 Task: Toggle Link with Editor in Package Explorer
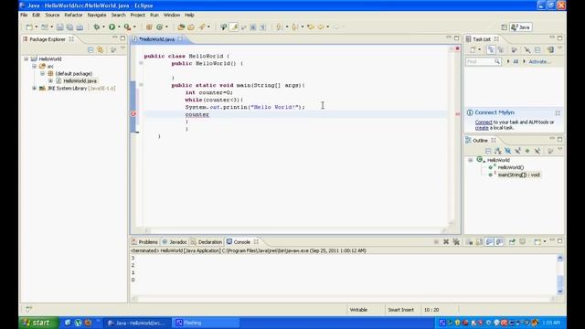coord(101,49)
